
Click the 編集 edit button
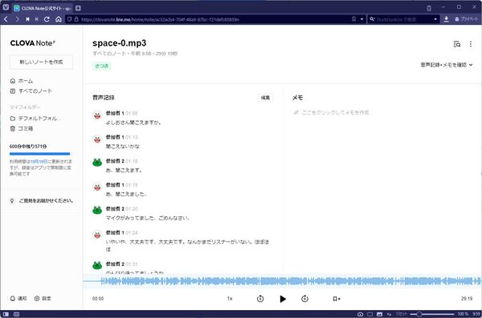coord(265,98)
